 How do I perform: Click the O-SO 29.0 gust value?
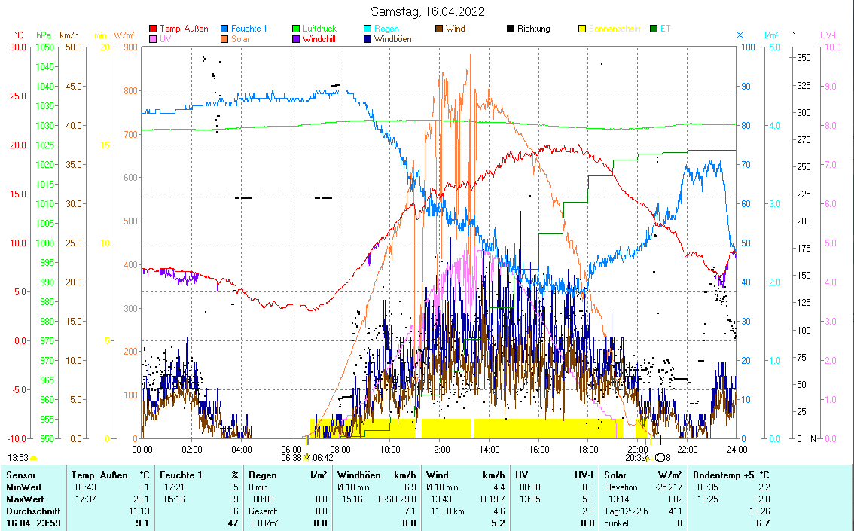click(x=397, y=499)
